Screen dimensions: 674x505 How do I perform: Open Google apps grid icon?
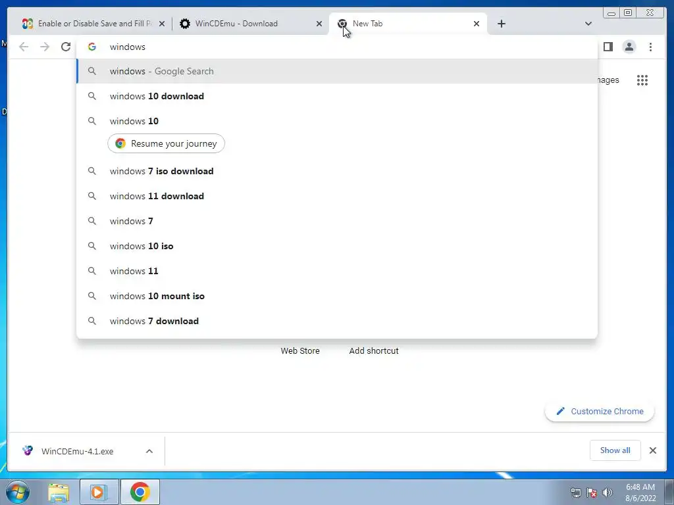pos(642,80)
